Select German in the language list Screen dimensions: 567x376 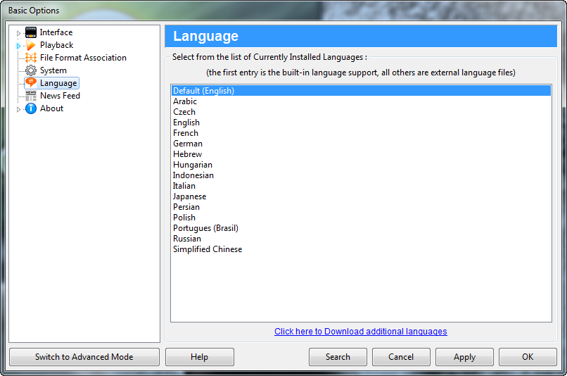[x=362, y=144]
